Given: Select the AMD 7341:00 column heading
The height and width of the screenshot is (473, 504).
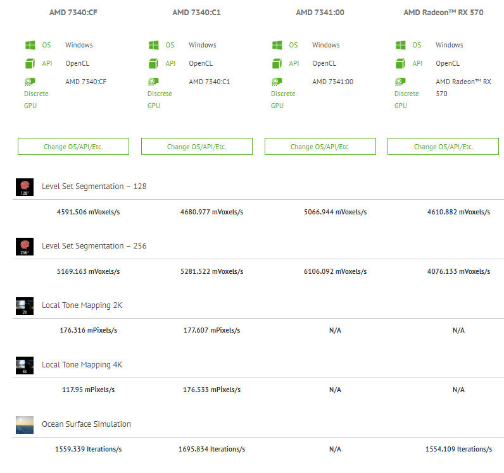Looking at the screenshot, I should coord(320,13).
